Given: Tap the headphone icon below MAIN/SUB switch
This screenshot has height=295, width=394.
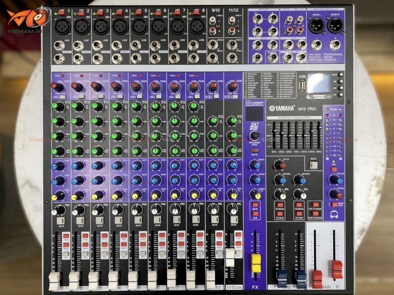Looking at the screenshot, I should tap(334, 214).
